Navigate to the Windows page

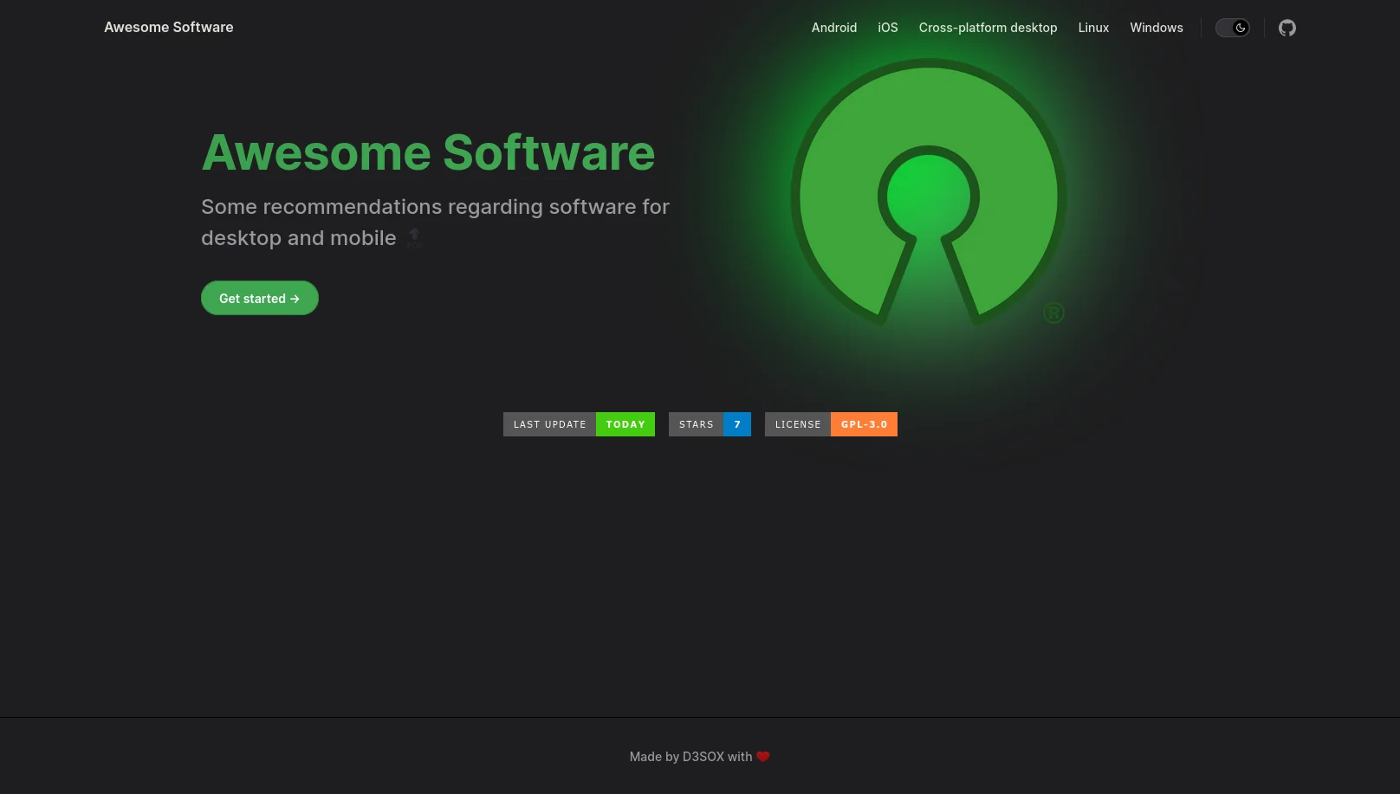(x=1157, y=28)
